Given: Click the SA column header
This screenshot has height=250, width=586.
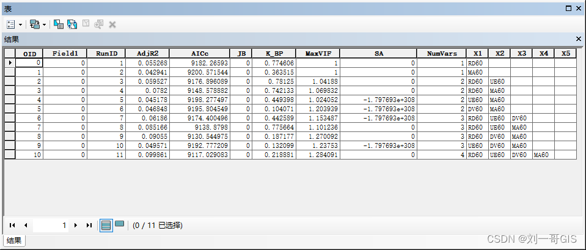Looking at the screenshot, I should click(x=379, y=53).
